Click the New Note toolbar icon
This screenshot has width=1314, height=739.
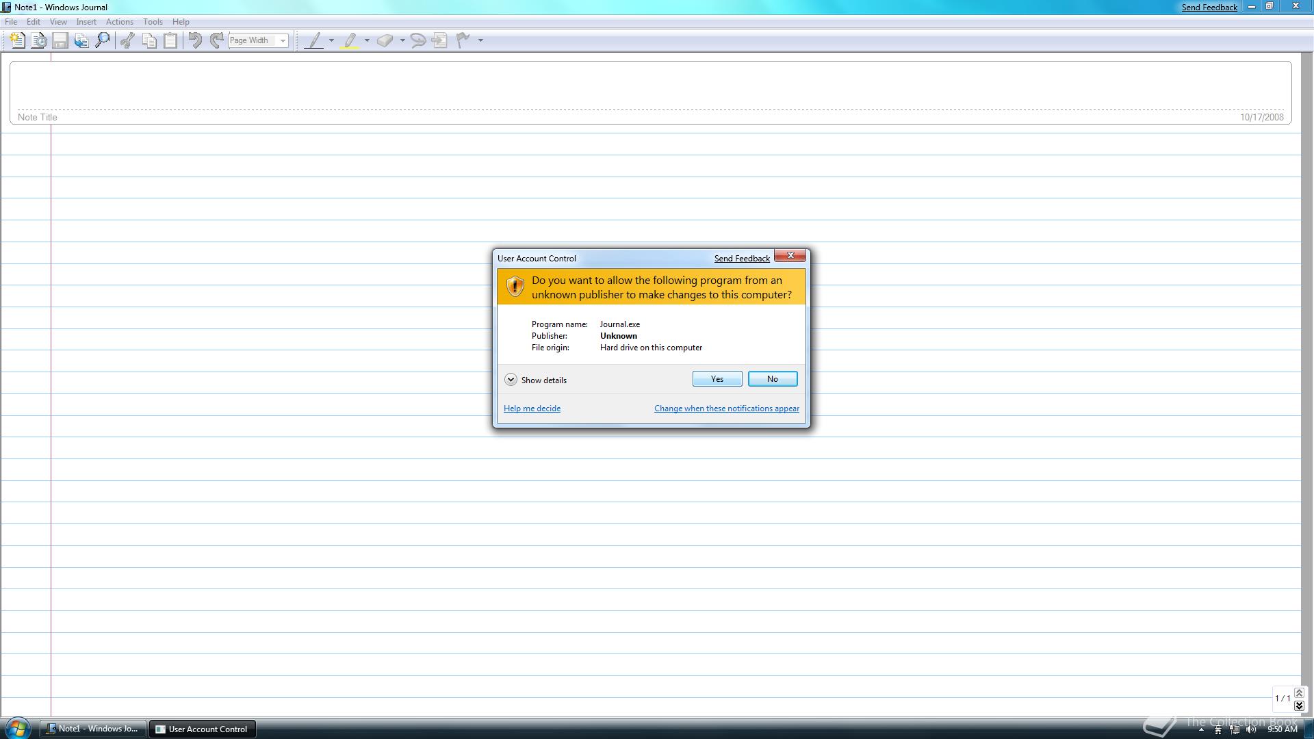tap(17, 40)
